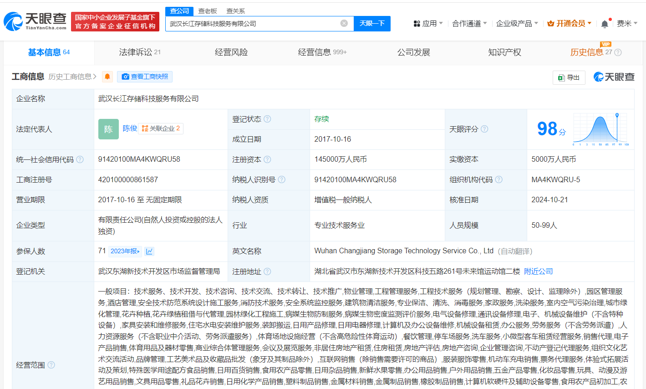Export data with the 导出 button
The image size is (646, 389).
[x=569, y=77]
